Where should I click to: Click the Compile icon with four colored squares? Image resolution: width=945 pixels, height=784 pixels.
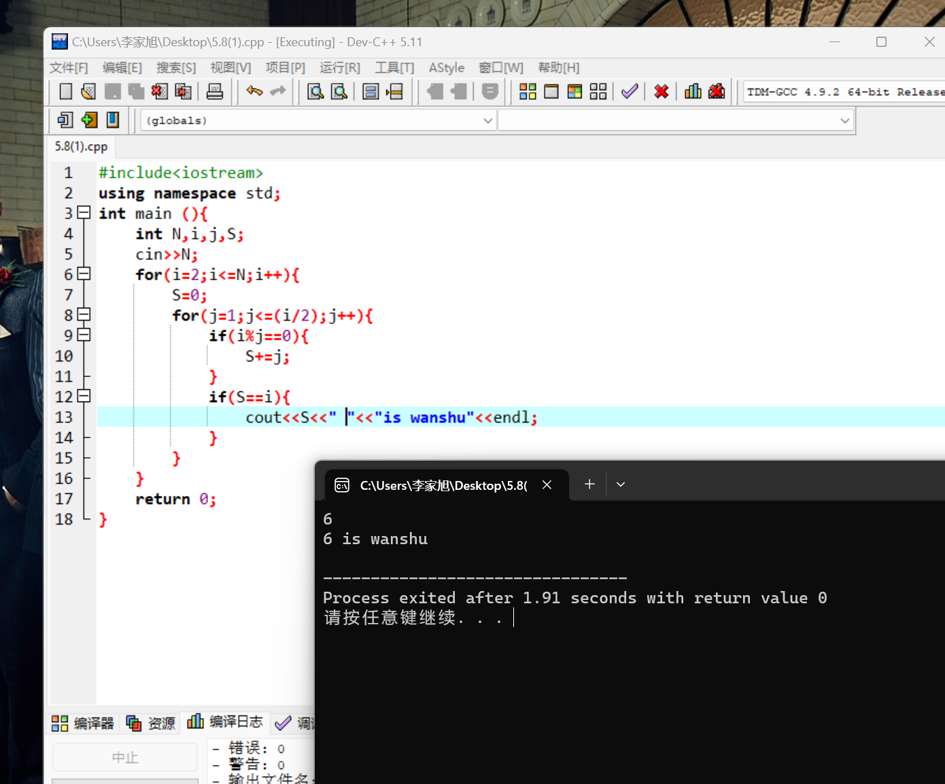[x=528, y=92]
